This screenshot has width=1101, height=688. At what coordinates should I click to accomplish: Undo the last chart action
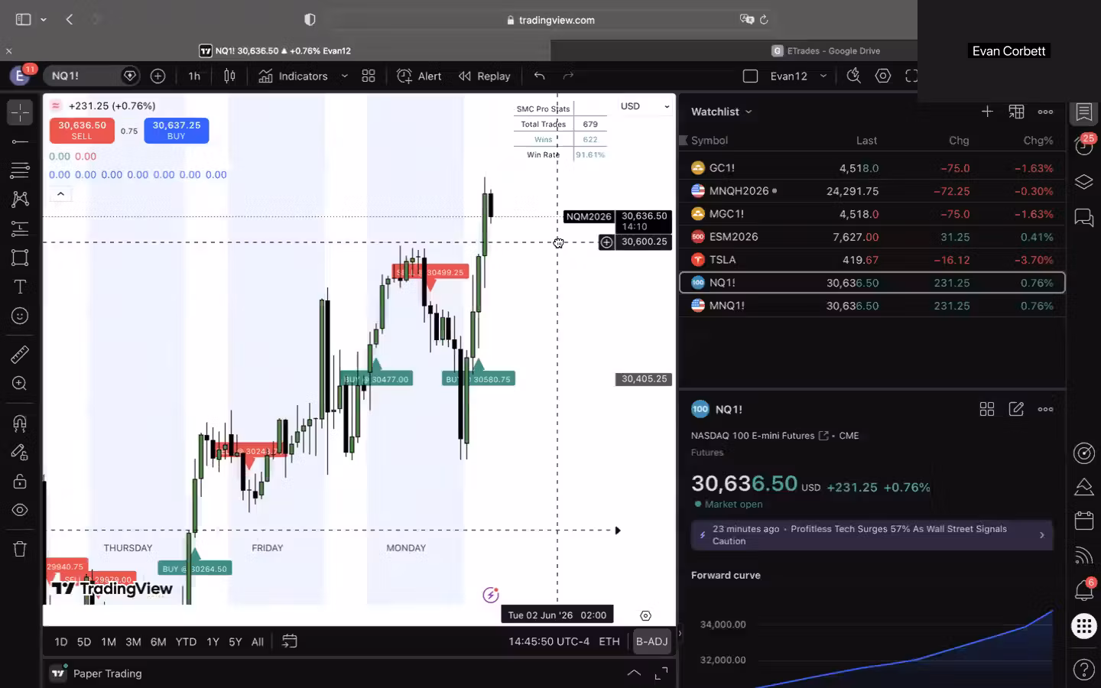pos(539,76)
